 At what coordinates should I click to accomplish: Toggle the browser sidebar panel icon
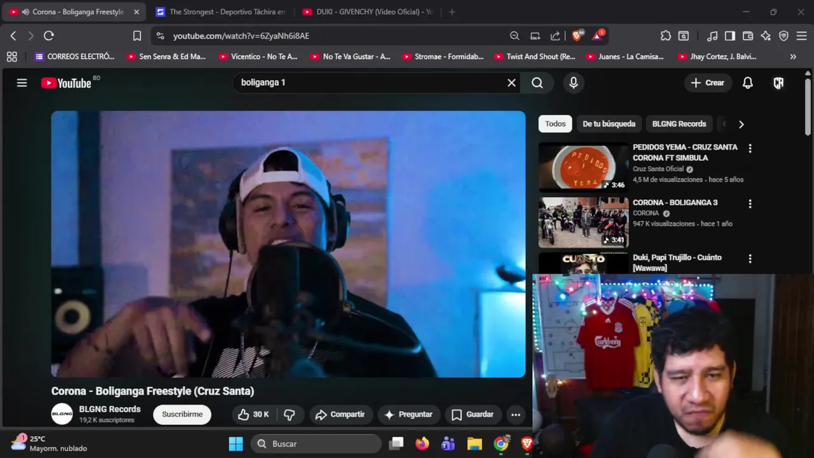click(730, 36)
